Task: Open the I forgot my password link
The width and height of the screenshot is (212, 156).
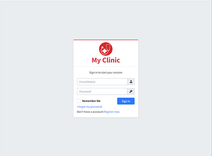Action: point(89,107)
